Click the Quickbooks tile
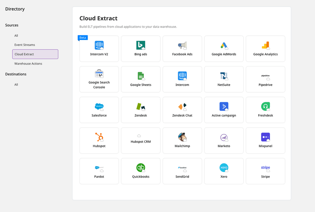 140,171
